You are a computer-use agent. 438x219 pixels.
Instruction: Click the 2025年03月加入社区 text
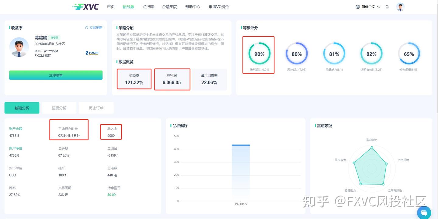click(50, 44)
